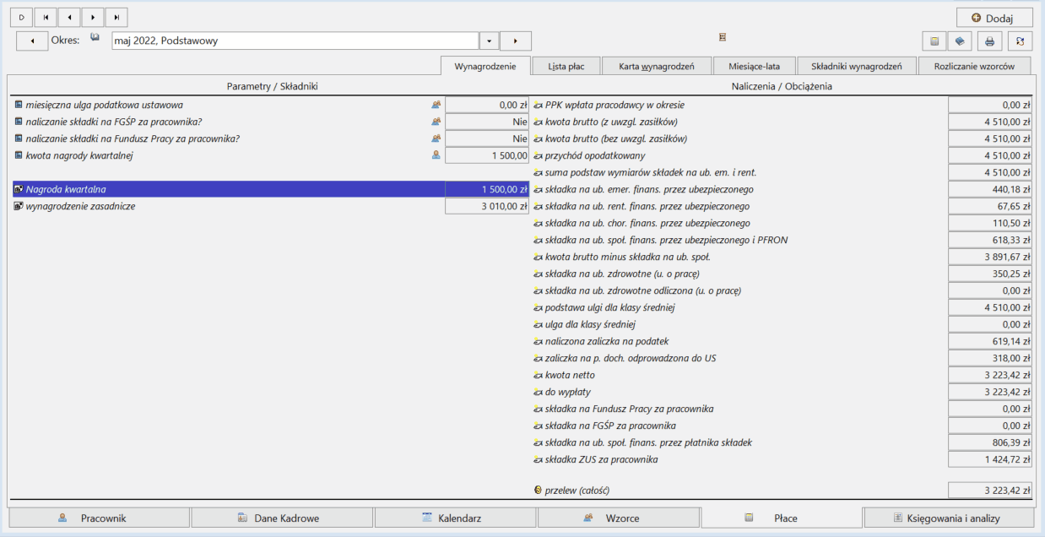Click person icon next to kwota nagrody kwartalnej
This screenshot has width=1045, height=537.
436,155
